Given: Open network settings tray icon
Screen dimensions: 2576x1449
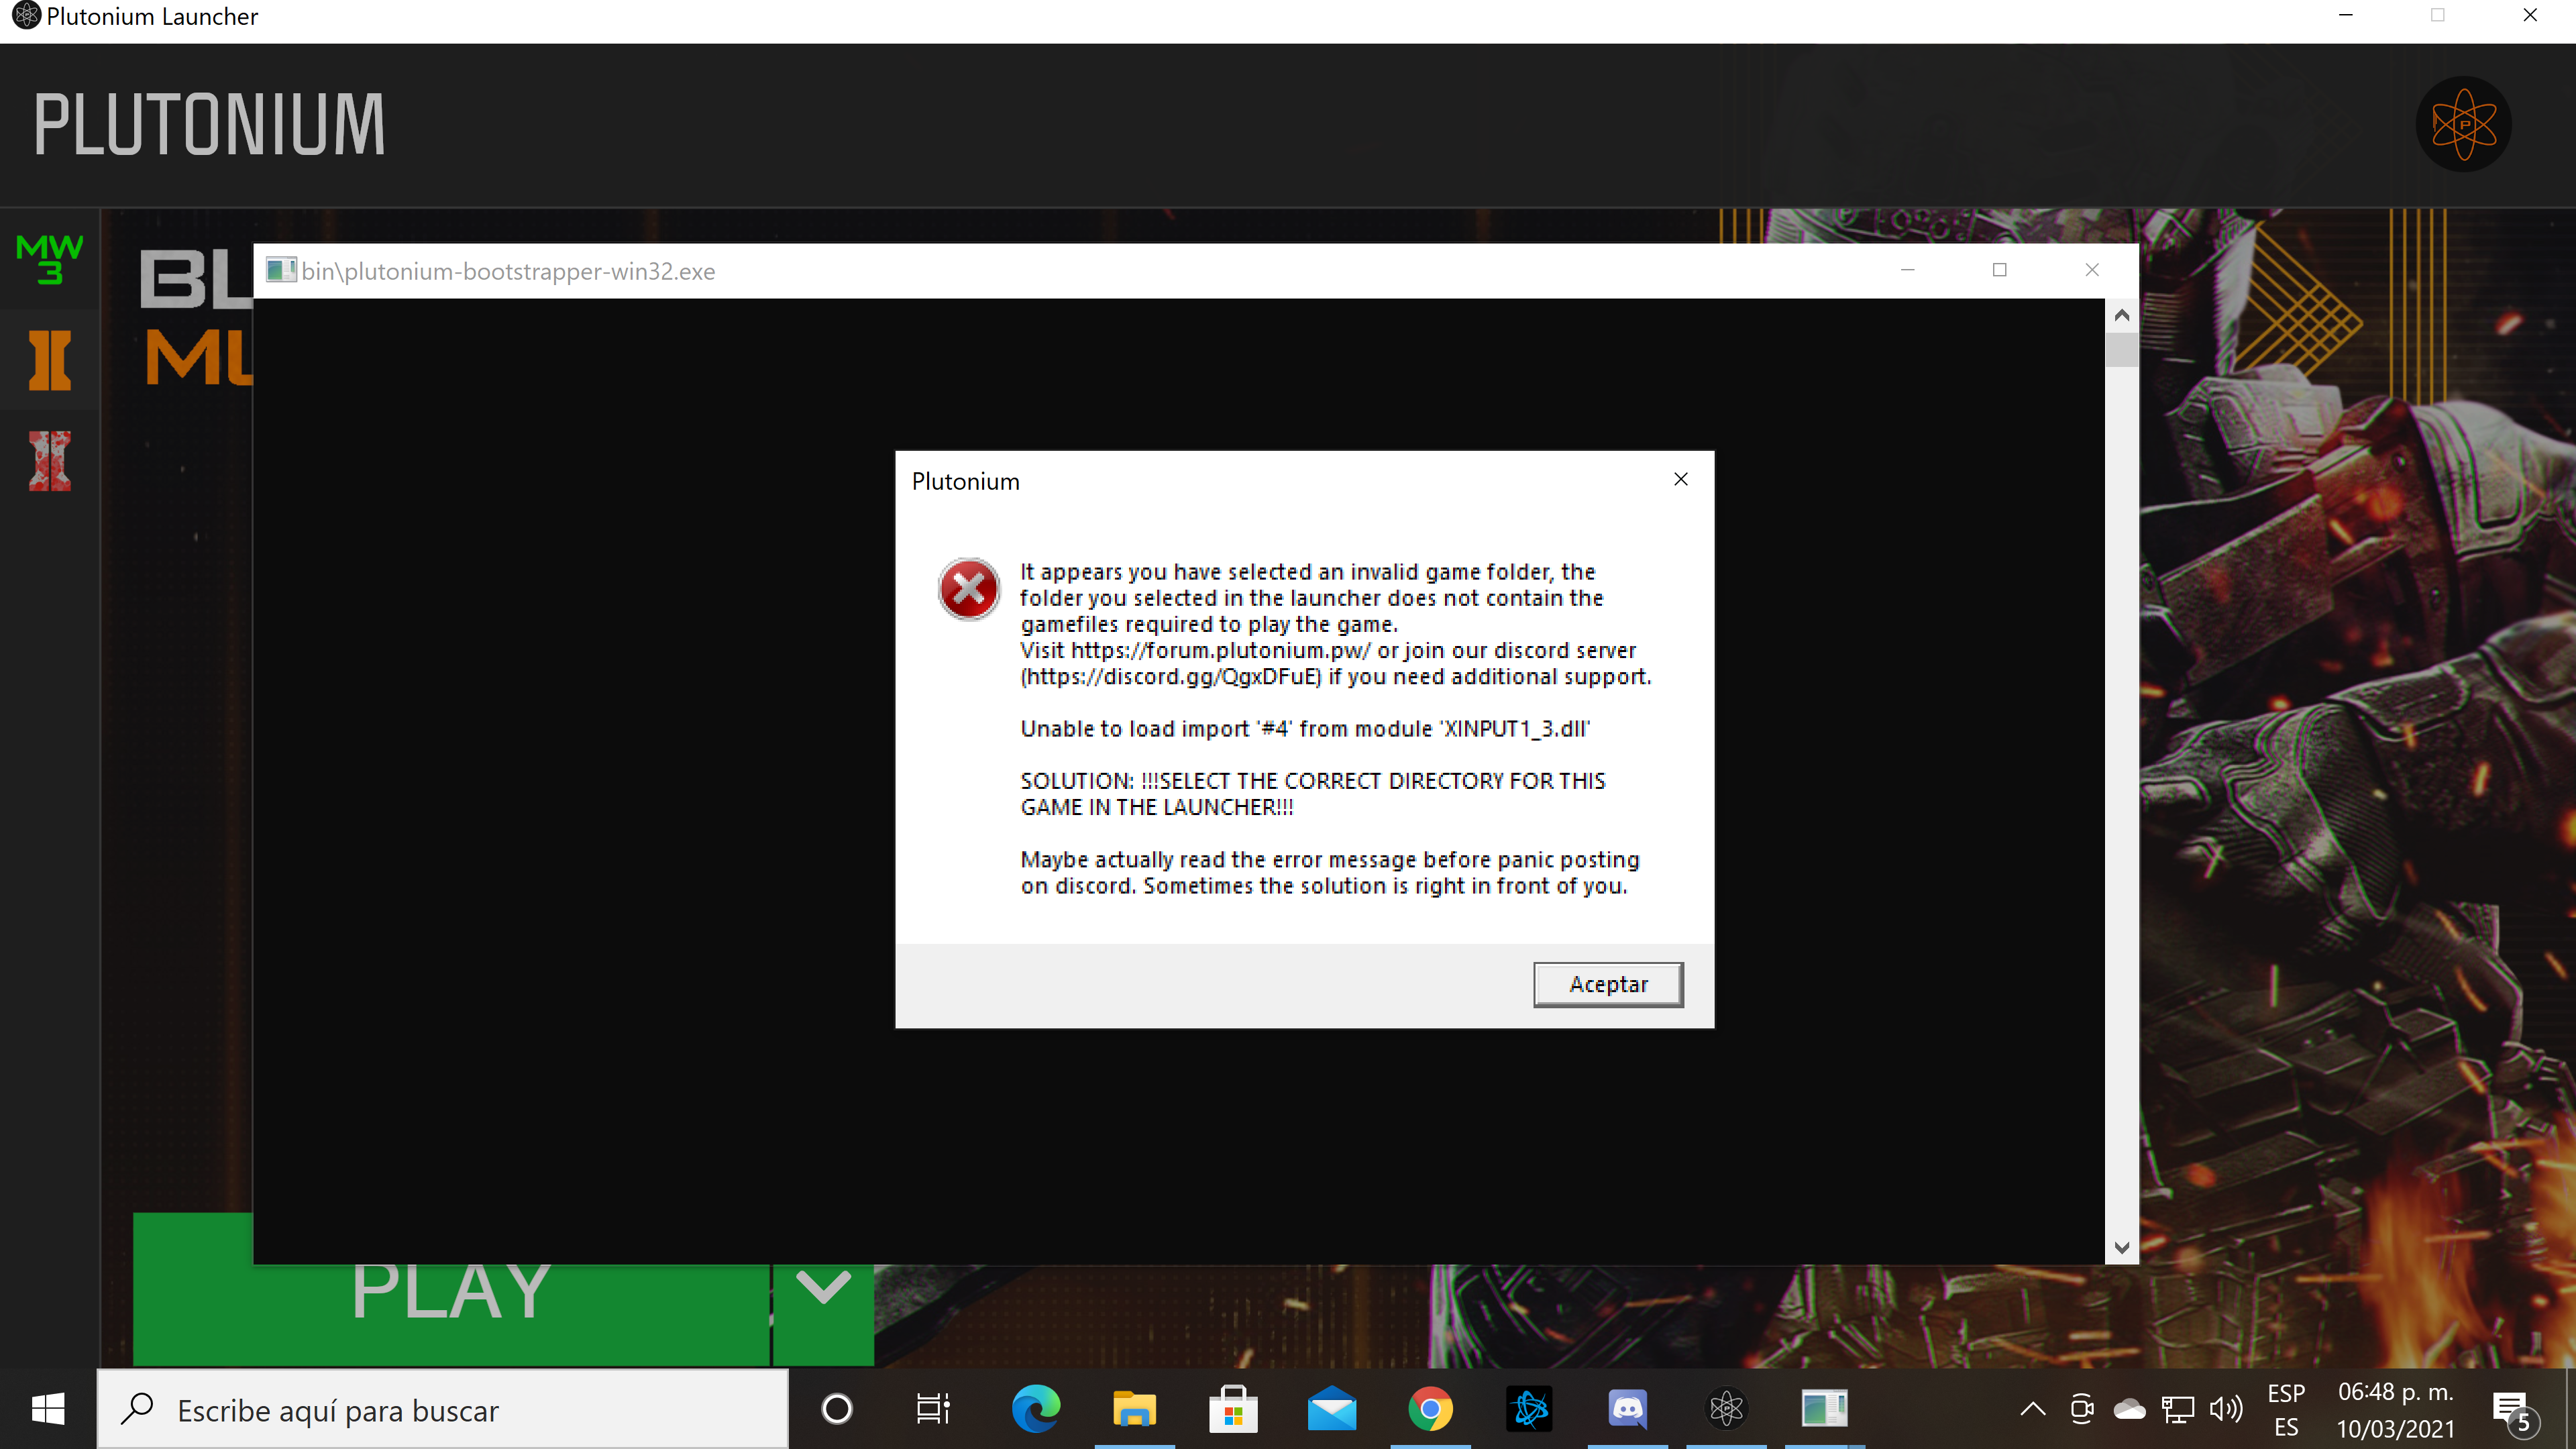Looking at the screenshot, I should click(x=2177, y=1409).
